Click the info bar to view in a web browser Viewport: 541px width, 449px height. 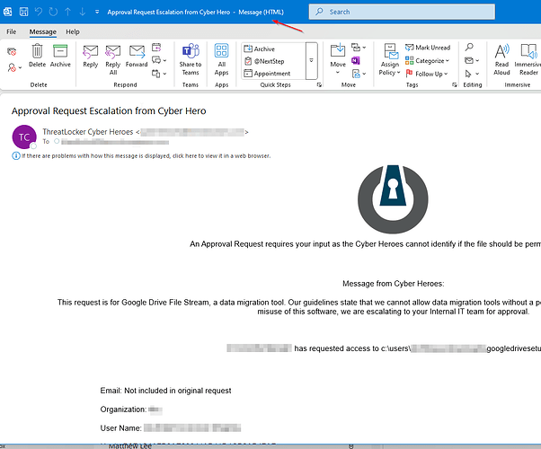coord(141,156)
